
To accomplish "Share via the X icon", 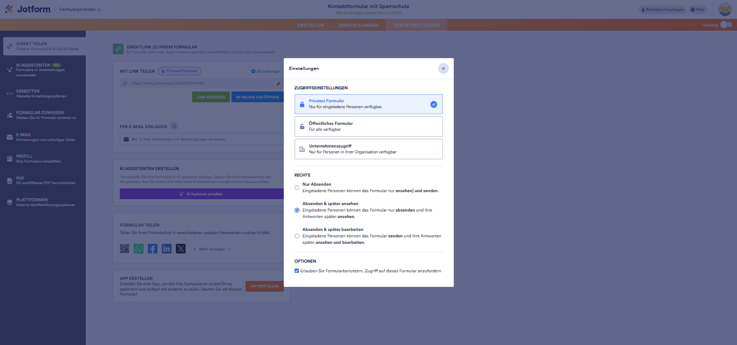I will (x=181, y=249).
